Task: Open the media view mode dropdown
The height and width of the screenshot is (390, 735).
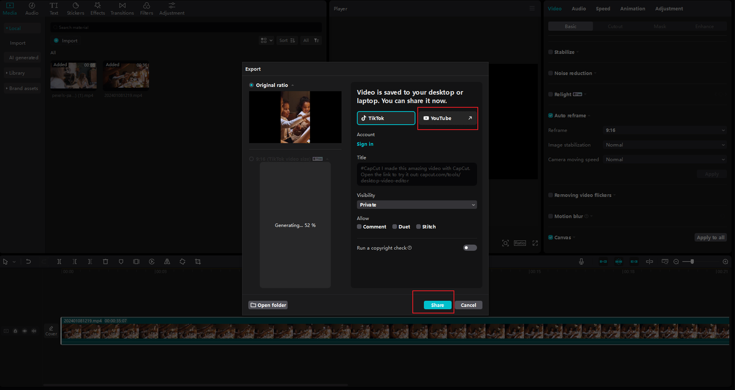Action: point(266,40)
